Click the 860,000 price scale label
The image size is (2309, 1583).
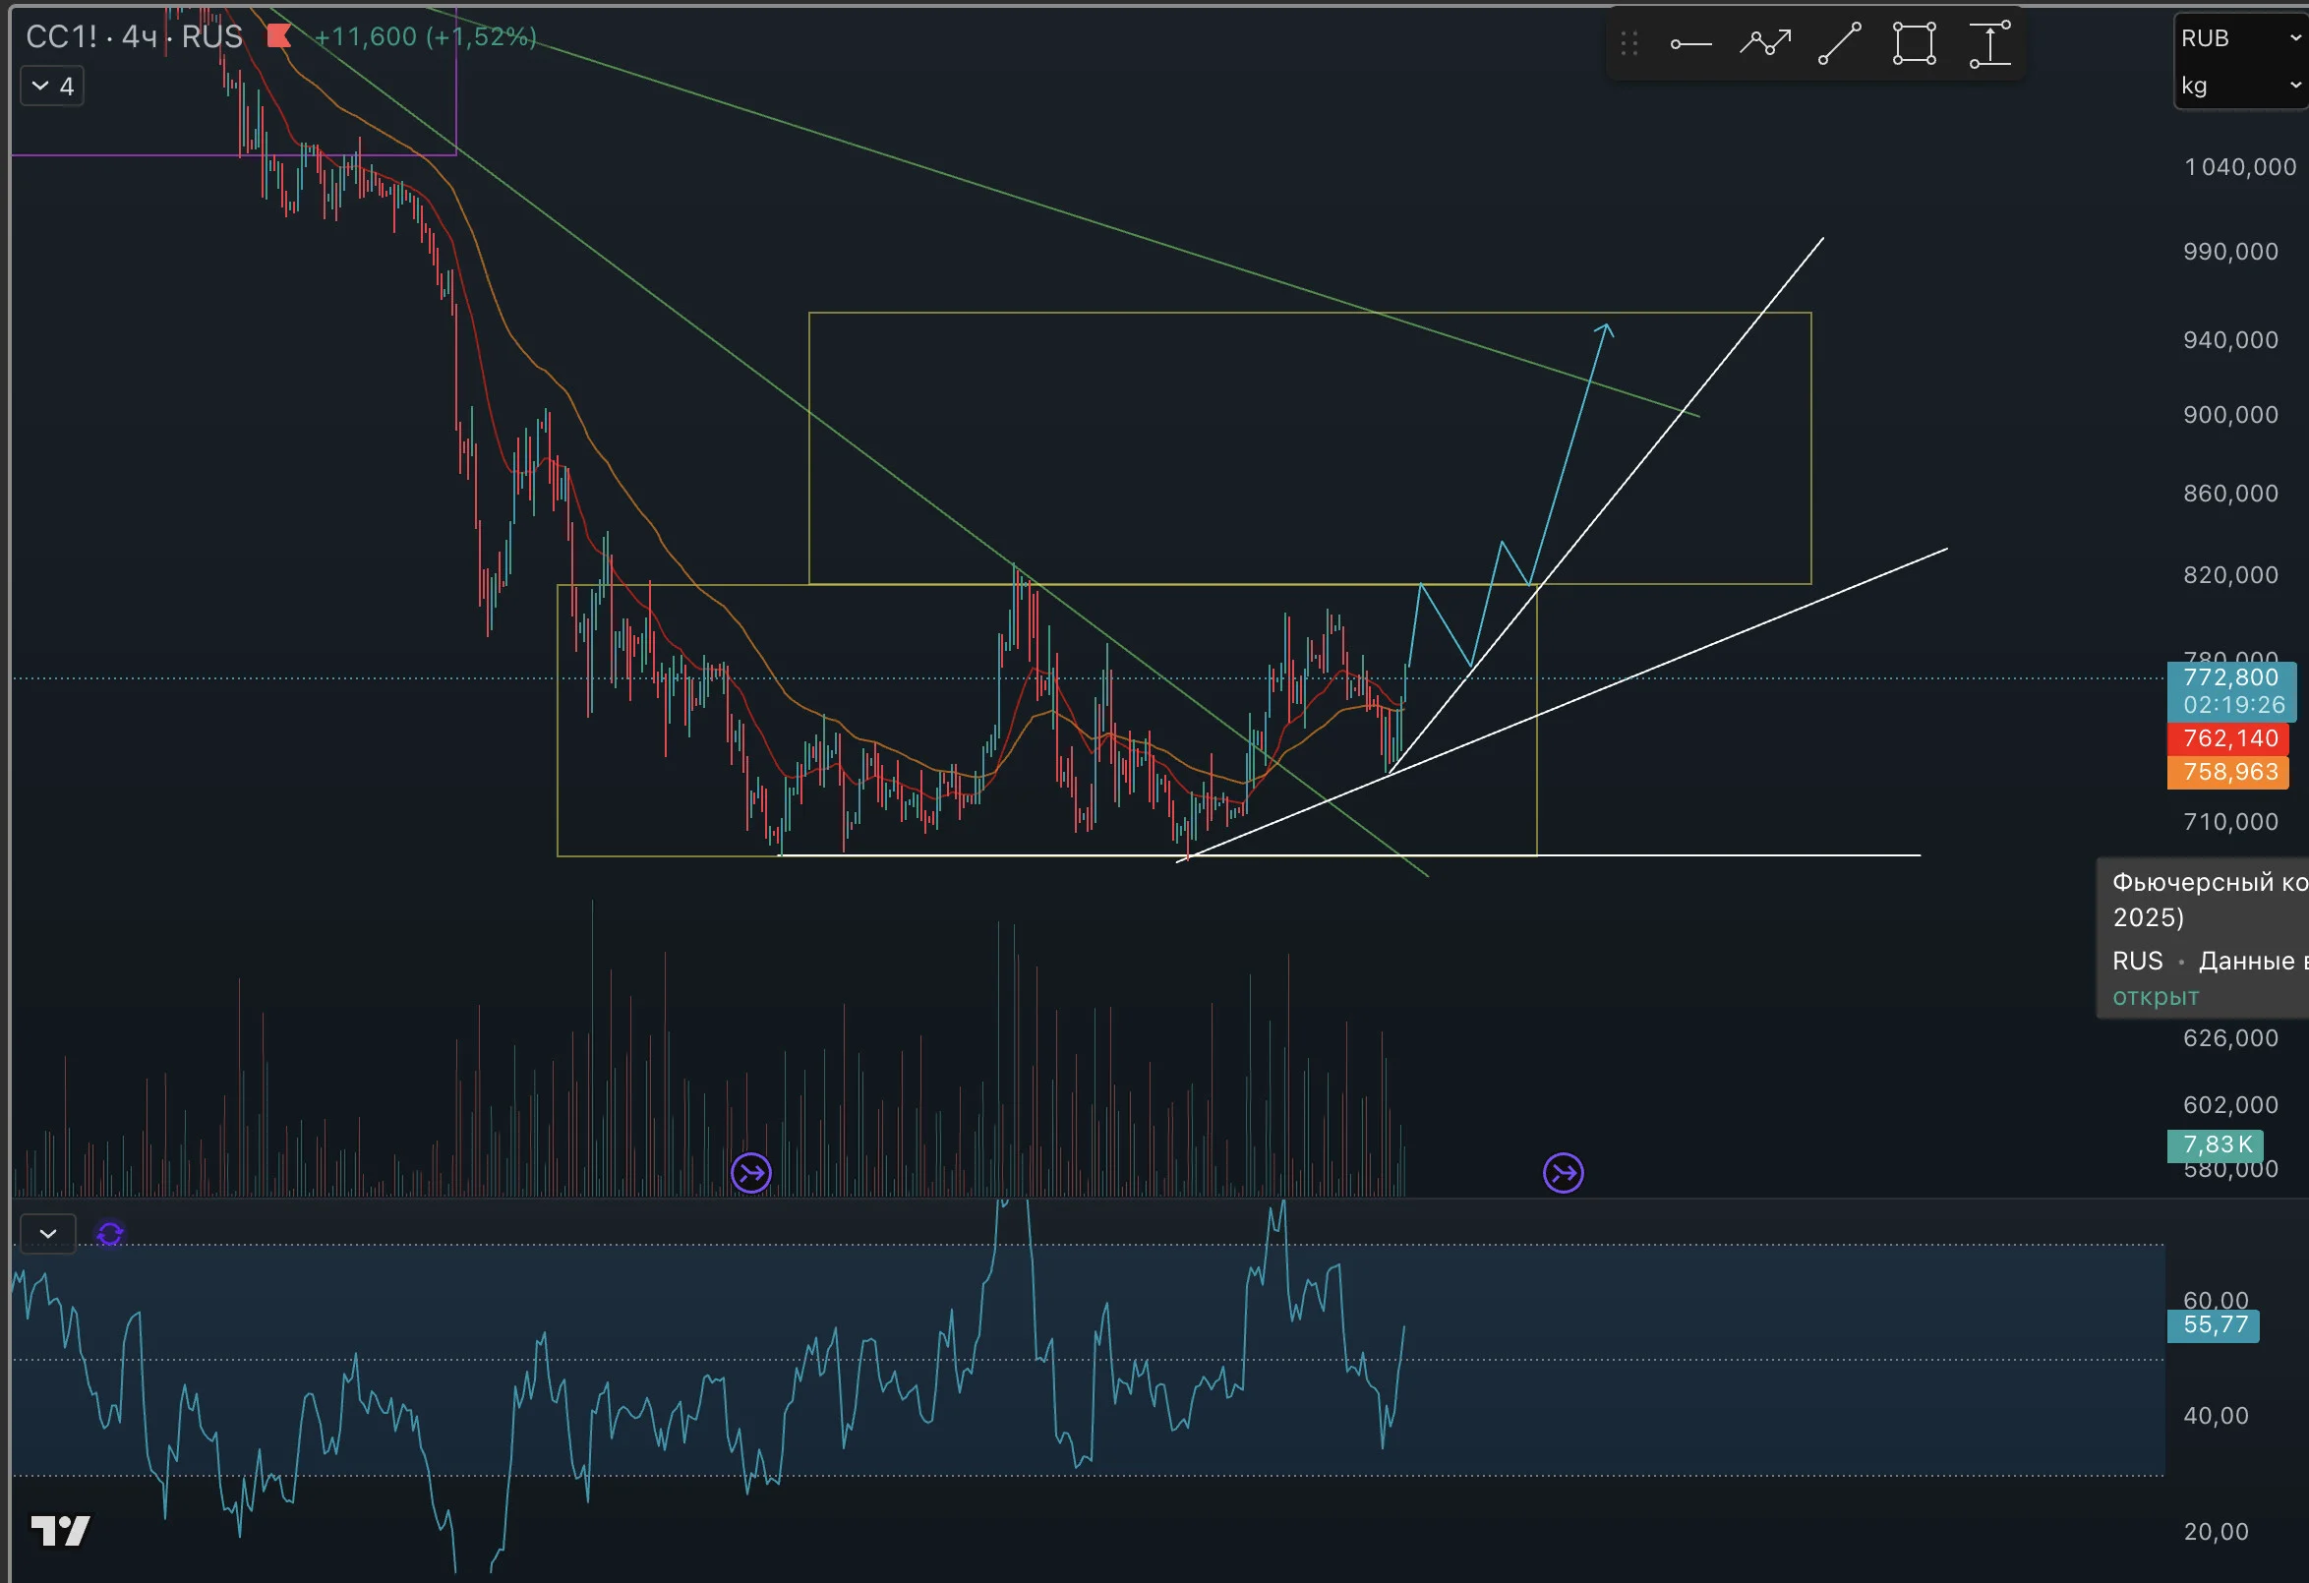tap(2230, 493)
